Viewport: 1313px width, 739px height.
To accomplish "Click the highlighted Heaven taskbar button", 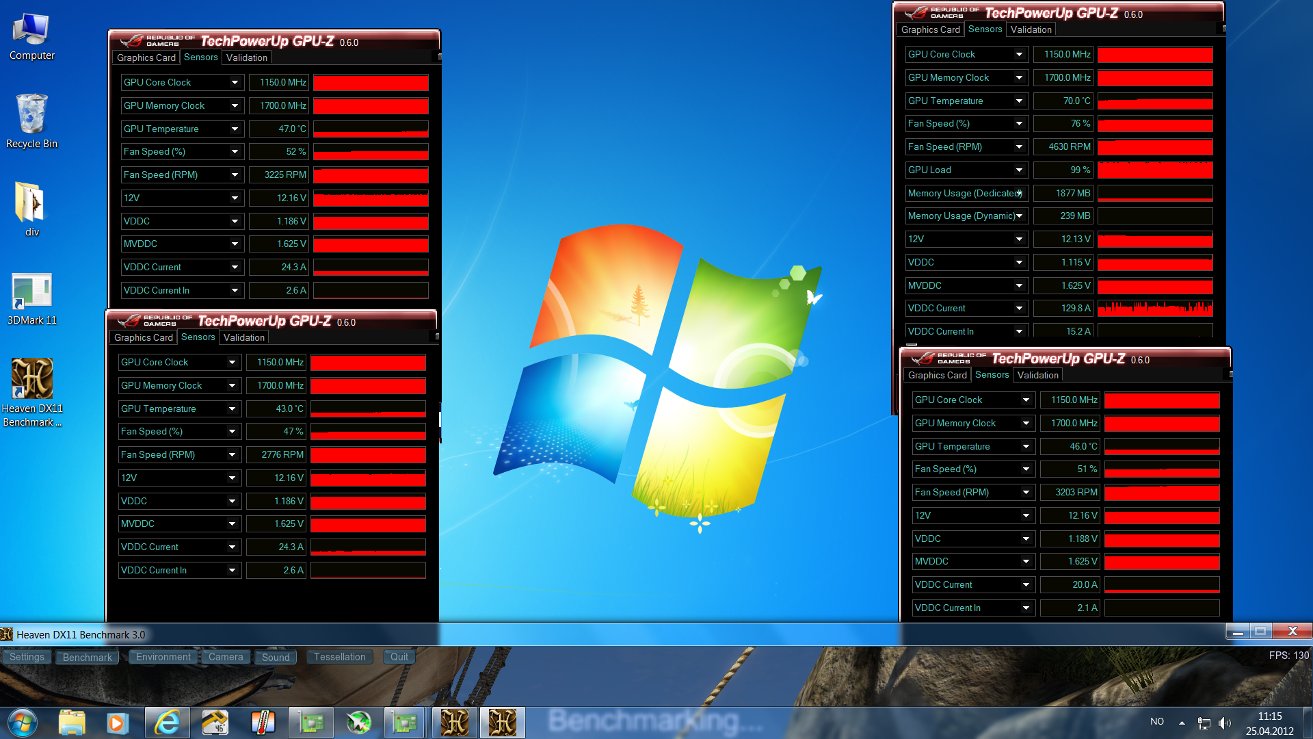I will point(503,723).
